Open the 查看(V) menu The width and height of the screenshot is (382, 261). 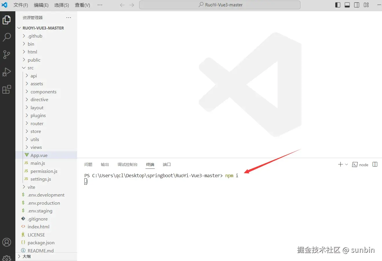pos(82,5)
